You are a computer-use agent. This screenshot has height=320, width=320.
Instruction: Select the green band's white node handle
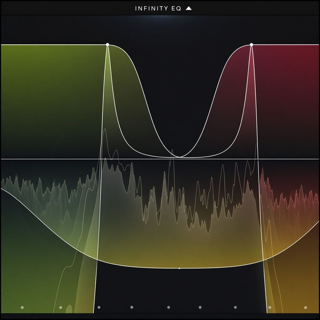[107, 45]
